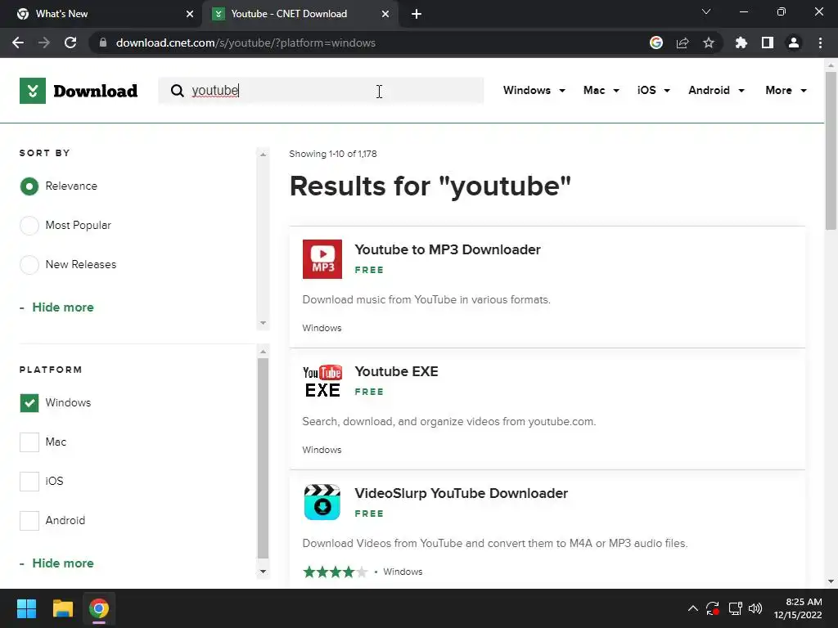Click the green CNET Download logo icon
This screenshot has width=838, height=628.
(33, 91)
